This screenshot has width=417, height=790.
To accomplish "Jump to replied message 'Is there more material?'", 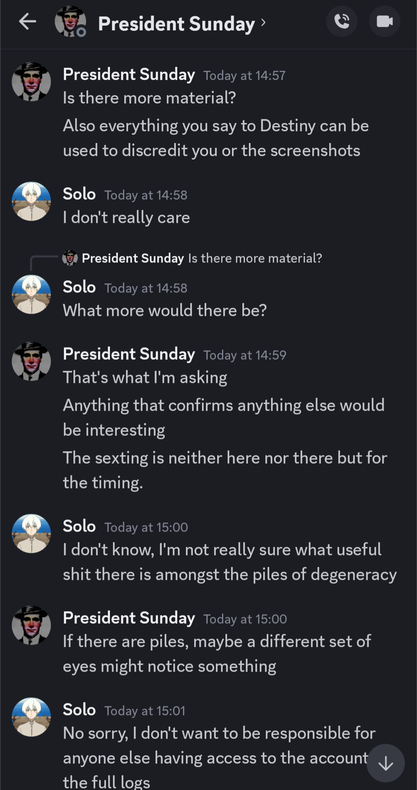I will pyautogui.click(x=255, y=258).
